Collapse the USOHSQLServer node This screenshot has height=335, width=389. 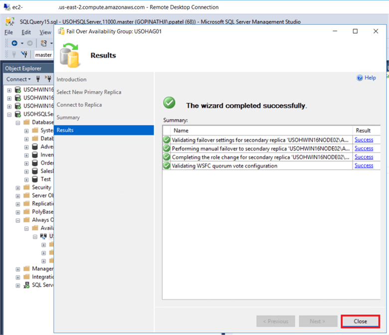(x=9, y=115)
